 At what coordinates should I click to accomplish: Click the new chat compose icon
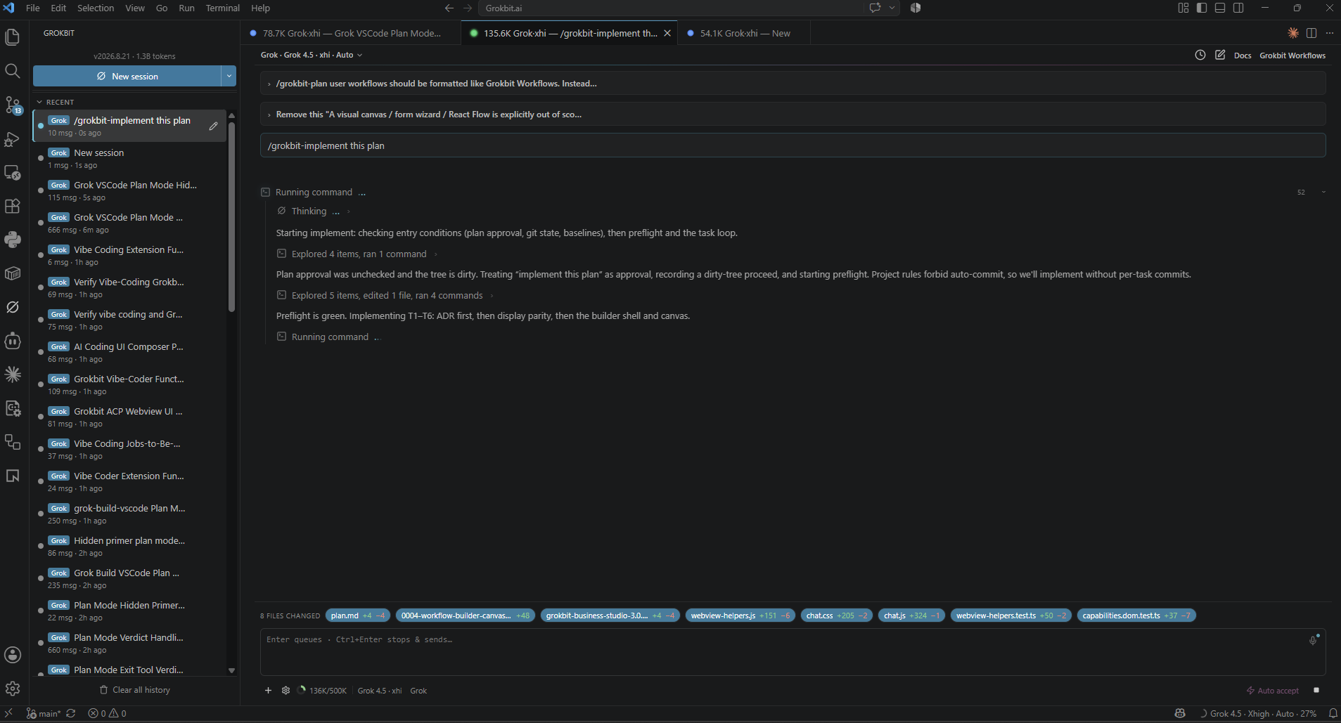[x=1220, y=55]
